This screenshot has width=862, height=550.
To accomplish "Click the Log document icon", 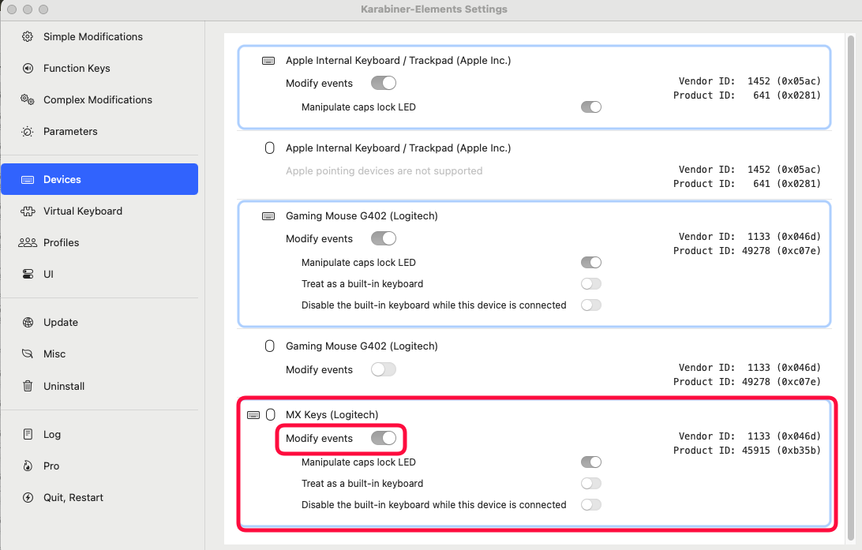I will [28, 434].
